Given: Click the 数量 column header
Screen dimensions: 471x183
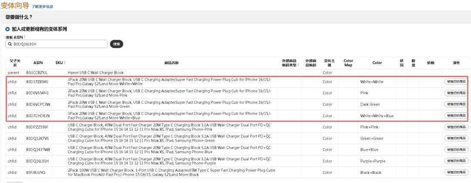Looking at the screenshot, I should tap(413, 63).
